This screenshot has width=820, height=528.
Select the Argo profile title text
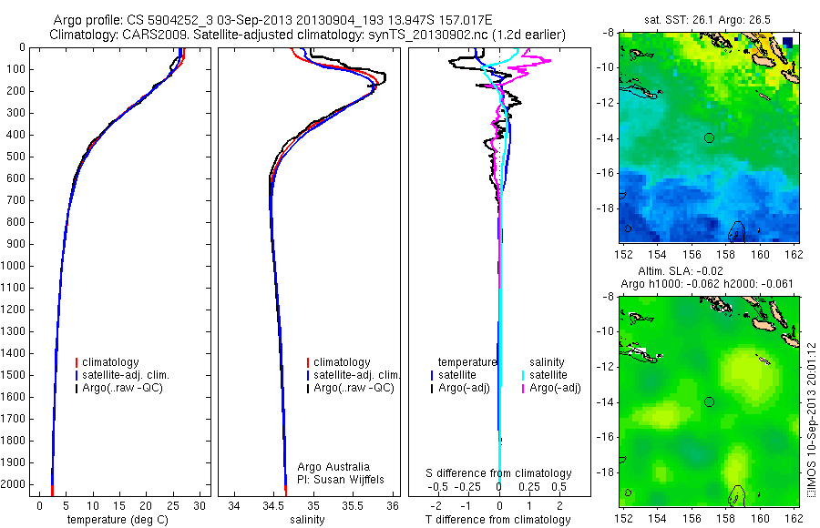coord(273,20)
